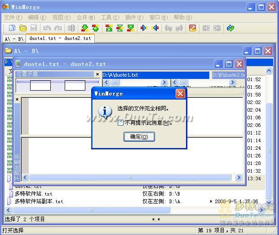
Task: Click the New document toolbar icon
Action: [x=12, y=28]
